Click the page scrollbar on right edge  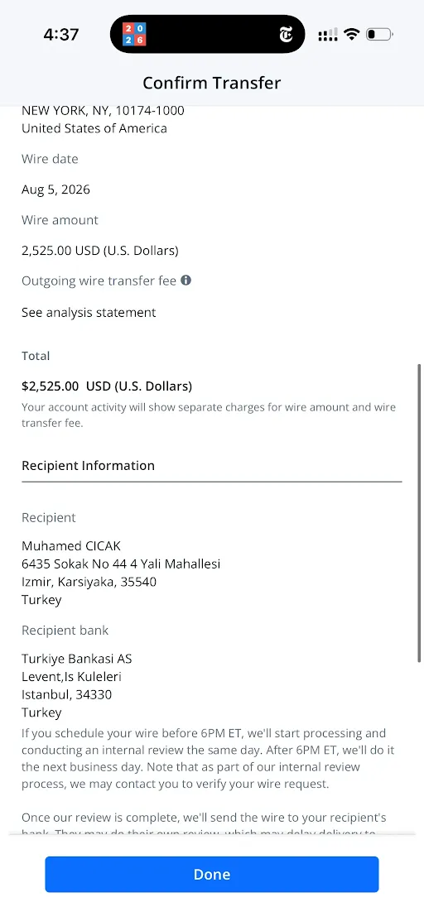tap(419, 513)
